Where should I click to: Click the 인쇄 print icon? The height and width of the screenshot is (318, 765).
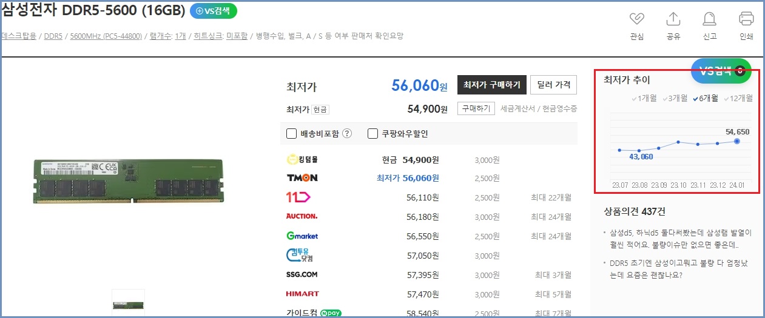(746, 19)
